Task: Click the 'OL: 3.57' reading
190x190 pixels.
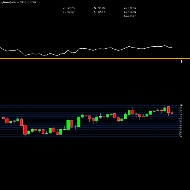Action: (130, 16)
